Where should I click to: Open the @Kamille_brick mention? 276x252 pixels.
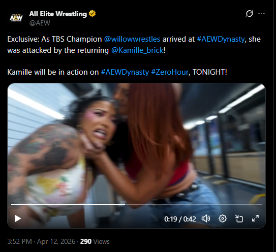[x=137, y=50]
